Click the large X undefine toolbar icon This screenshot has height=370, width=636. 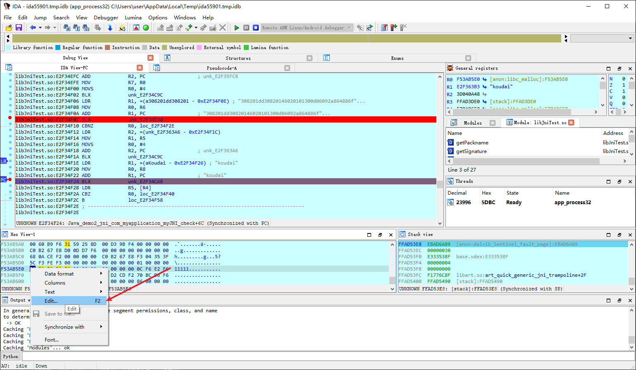(223, 28)
